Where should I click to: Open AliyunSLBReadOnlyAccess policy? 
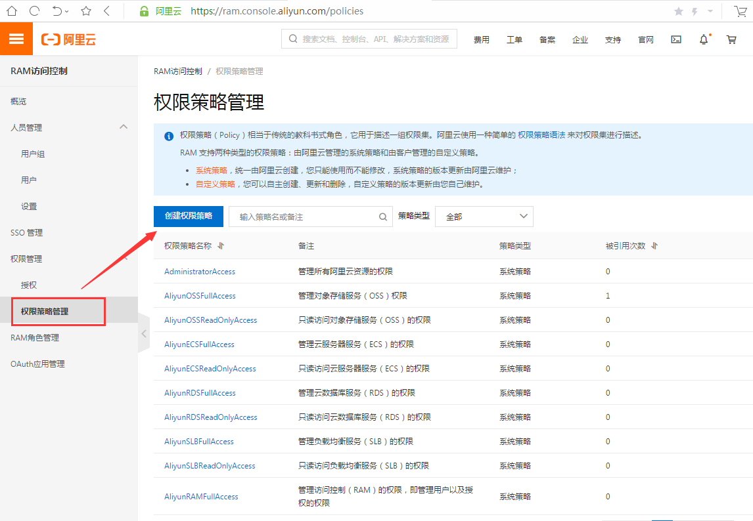point(210,466)
